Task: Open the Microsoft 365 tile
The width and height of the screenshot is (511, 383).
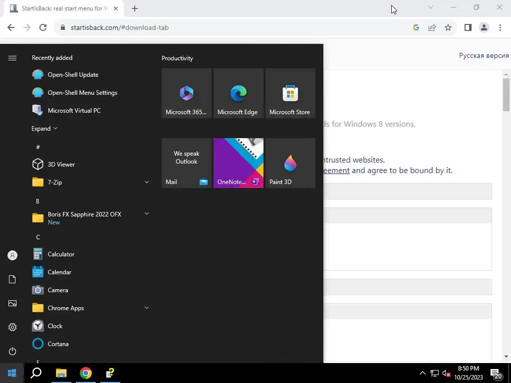Action: (x=187, y=93)
